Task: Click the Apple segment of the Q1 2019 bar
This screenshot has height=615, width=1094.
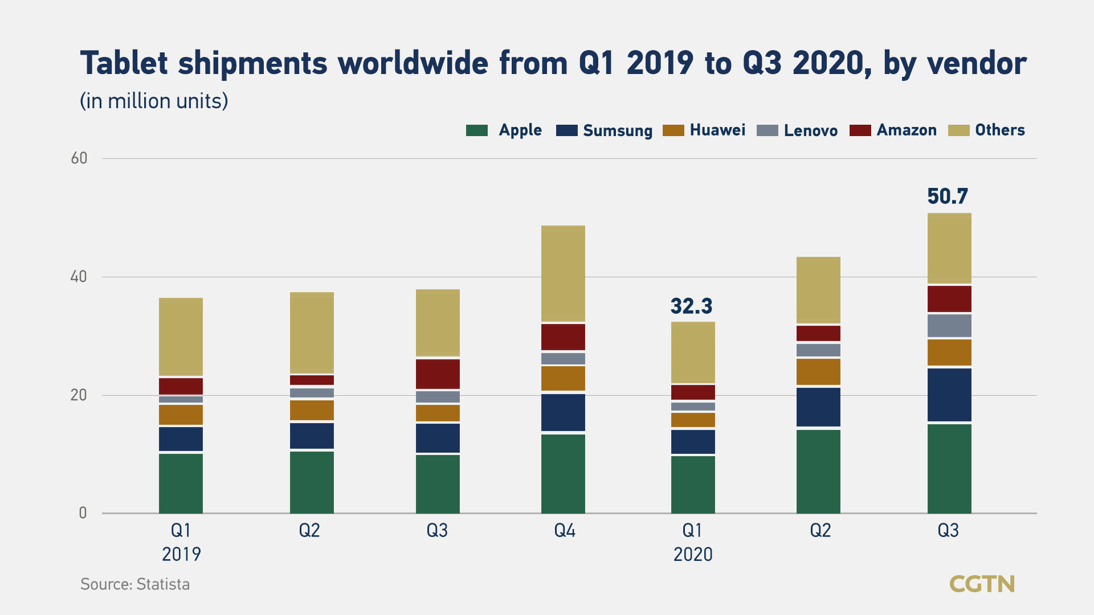Action: (x=181, y=483)
